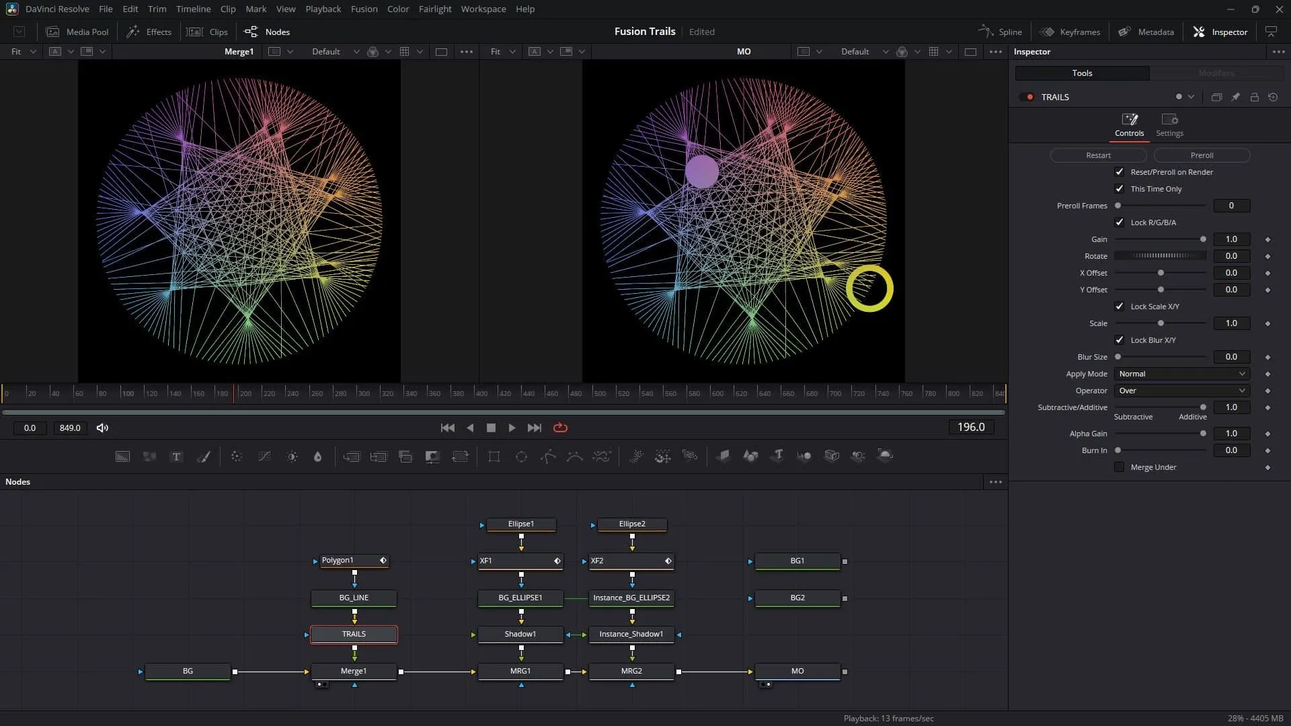Lock the TRAILS tool in Inspector
Image resolution: width=1291 pixels, height=726 pixels.
coord(1254,97)
